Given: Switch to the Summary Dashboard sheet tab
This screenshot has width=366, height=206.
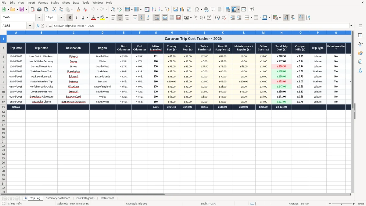Looking at the screenshot, I should coord(58,198).
